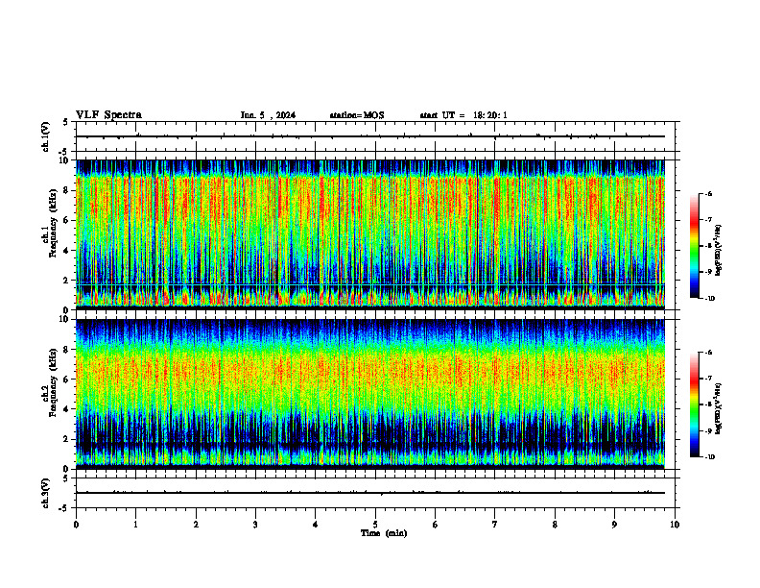The height and width of the screenshot is (588, 760).
Task: Click the "start UT = 18:20: 1" header text
Action: (463, 115)
